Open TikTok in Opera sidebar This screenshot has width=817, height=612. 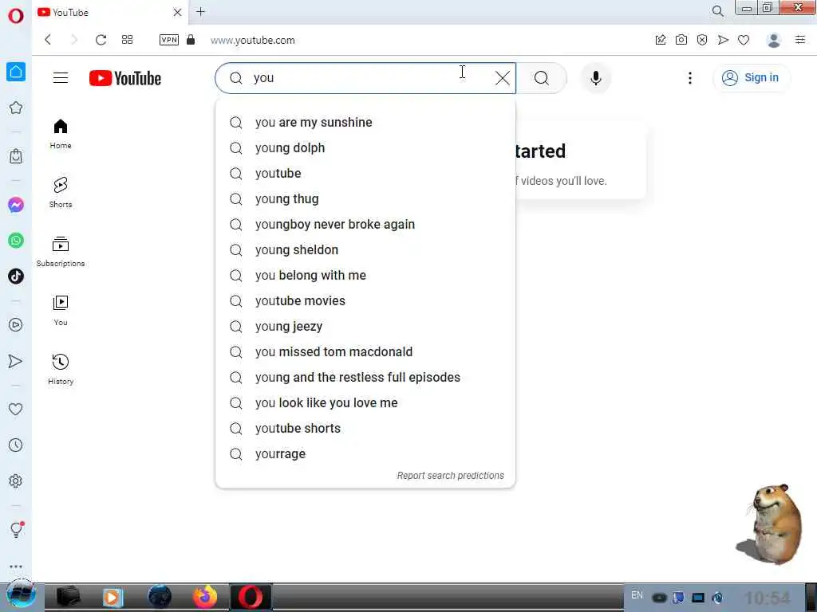point(16,276)
